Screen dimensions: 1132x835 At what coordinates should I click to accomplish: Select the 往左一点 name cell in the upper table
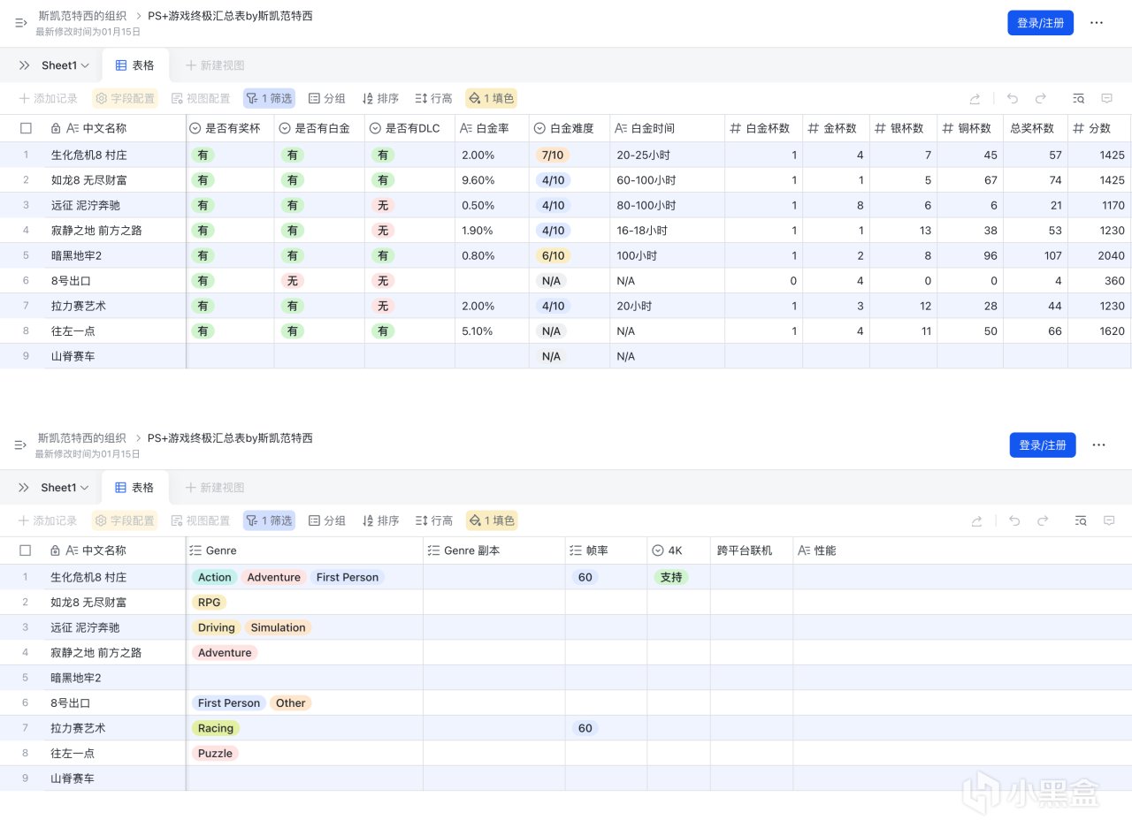tap(115, 331)
